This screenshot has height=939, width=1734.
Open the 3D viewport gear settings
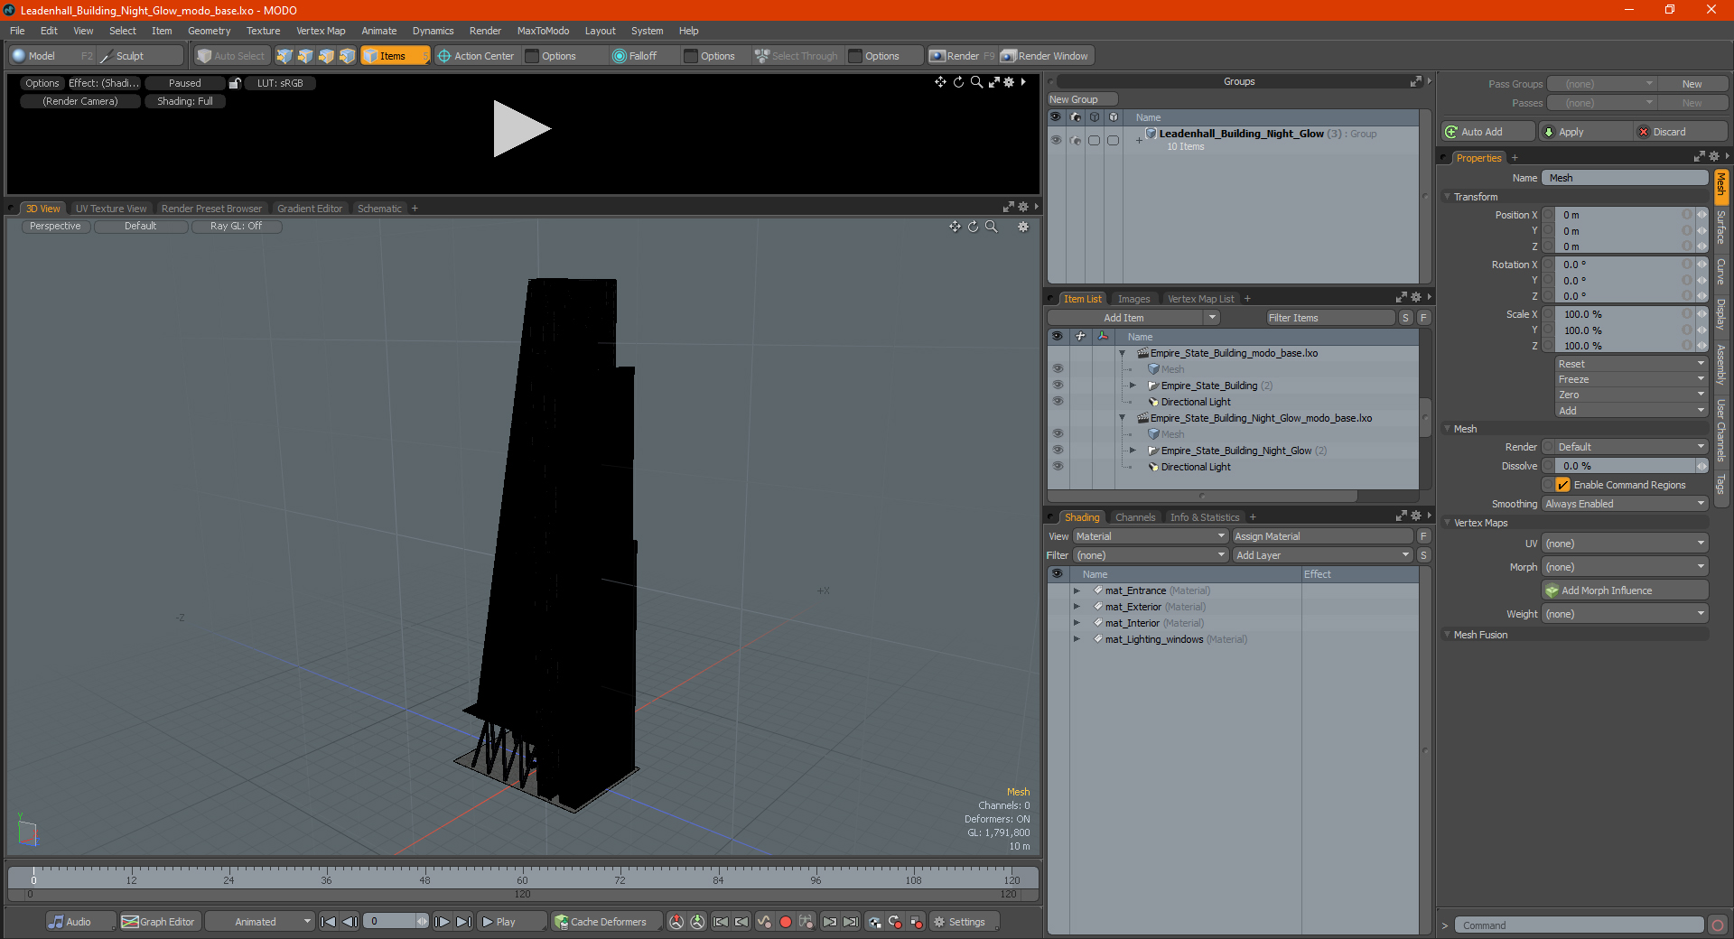tap(1023, 227)
